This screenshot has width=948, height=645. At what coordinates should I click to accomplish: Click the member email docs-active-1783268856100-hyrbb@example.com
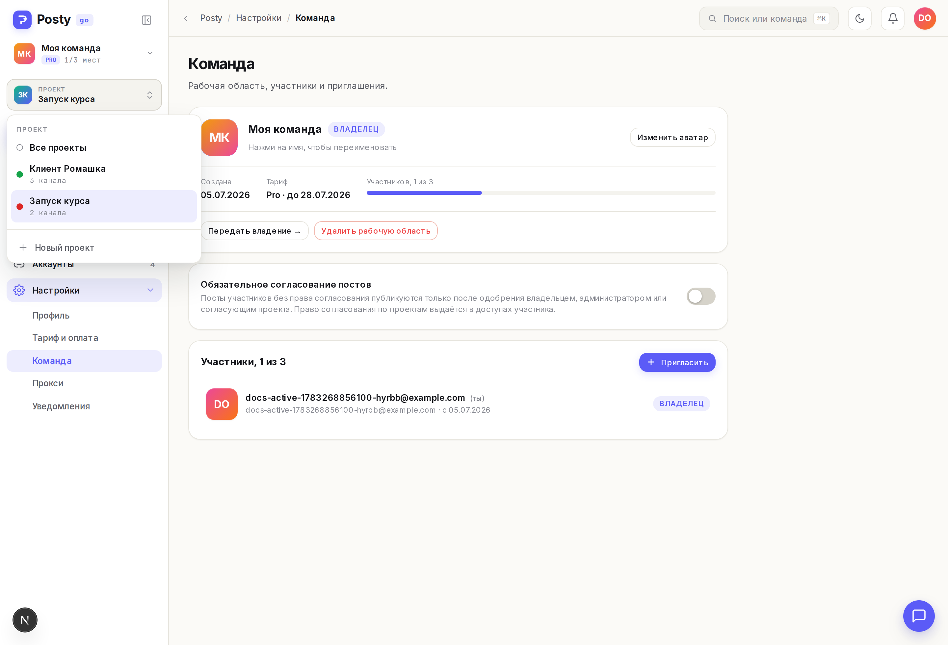click(355, 398)
